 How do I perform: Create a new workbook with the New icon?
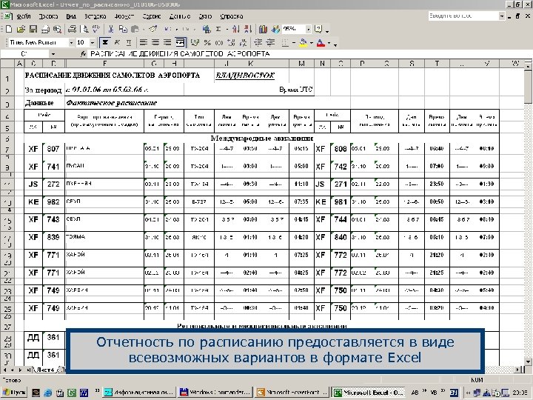(9, 29)
